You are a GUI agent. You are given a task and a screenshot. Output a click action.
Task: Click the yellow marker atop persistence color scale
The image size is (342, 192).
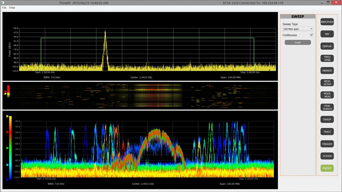(x=8, y=116)
